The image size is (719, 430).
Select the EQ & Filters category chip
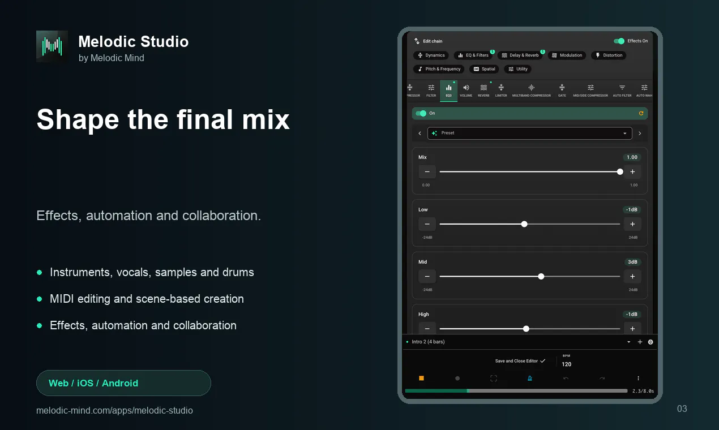pyautogui.click(x=473, y=55)
